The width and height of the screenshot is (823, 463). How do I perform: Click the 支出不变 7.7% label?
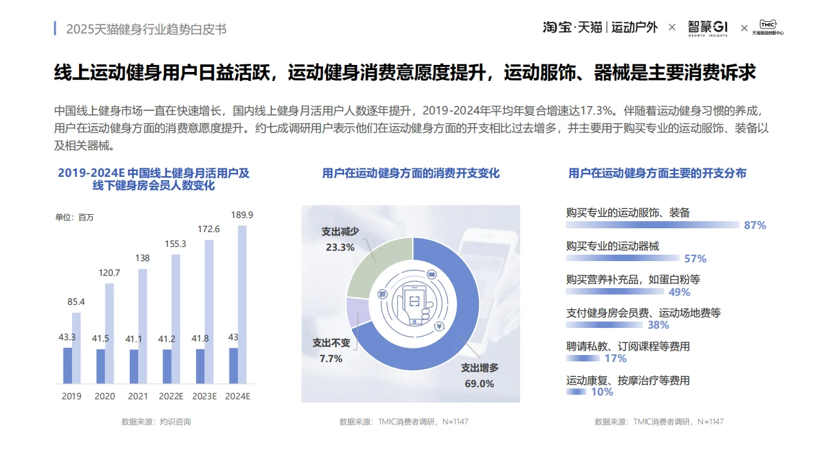[x=331, y=351]
